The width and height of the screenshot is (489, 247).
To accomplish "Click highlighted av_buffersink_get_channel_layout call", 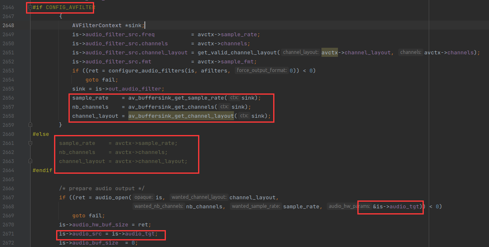I will click(181, 116).
